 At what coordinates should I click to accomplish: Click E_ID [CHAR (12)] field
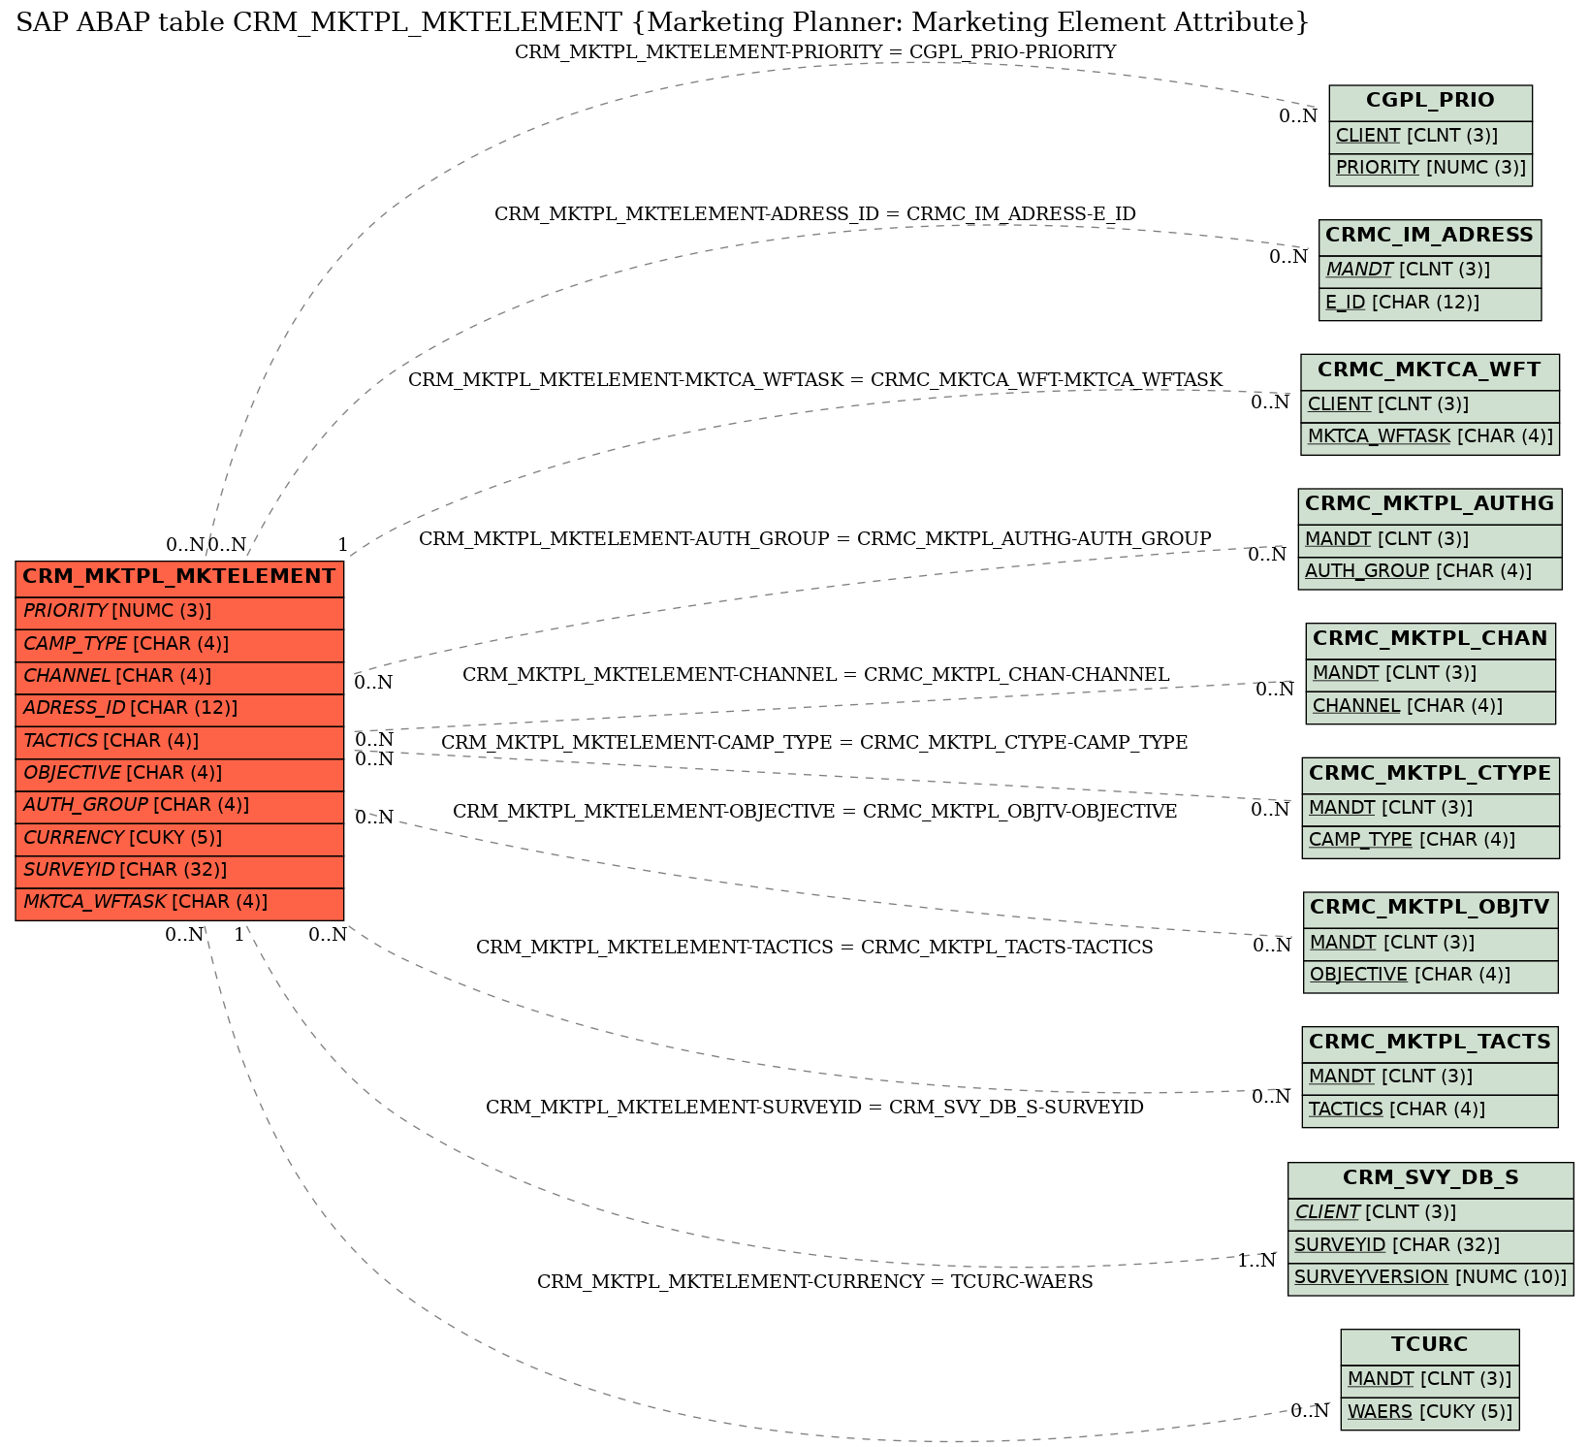[1429, 304]
